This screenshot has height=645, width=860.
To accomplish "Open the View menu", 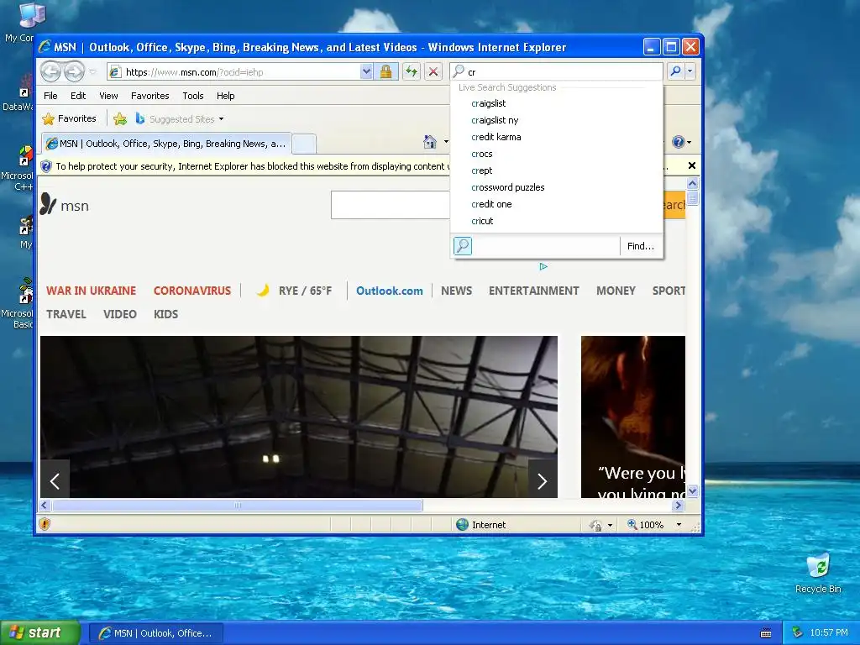I will (108, 96).
